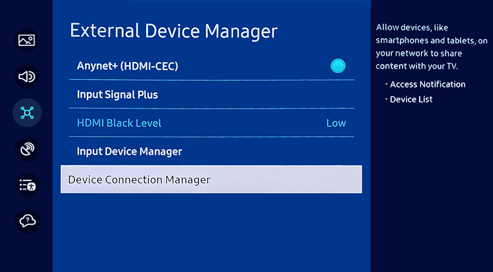The image size is (493, 272).
Task: Click the empty area below the menu list
Action: point(211,233)
